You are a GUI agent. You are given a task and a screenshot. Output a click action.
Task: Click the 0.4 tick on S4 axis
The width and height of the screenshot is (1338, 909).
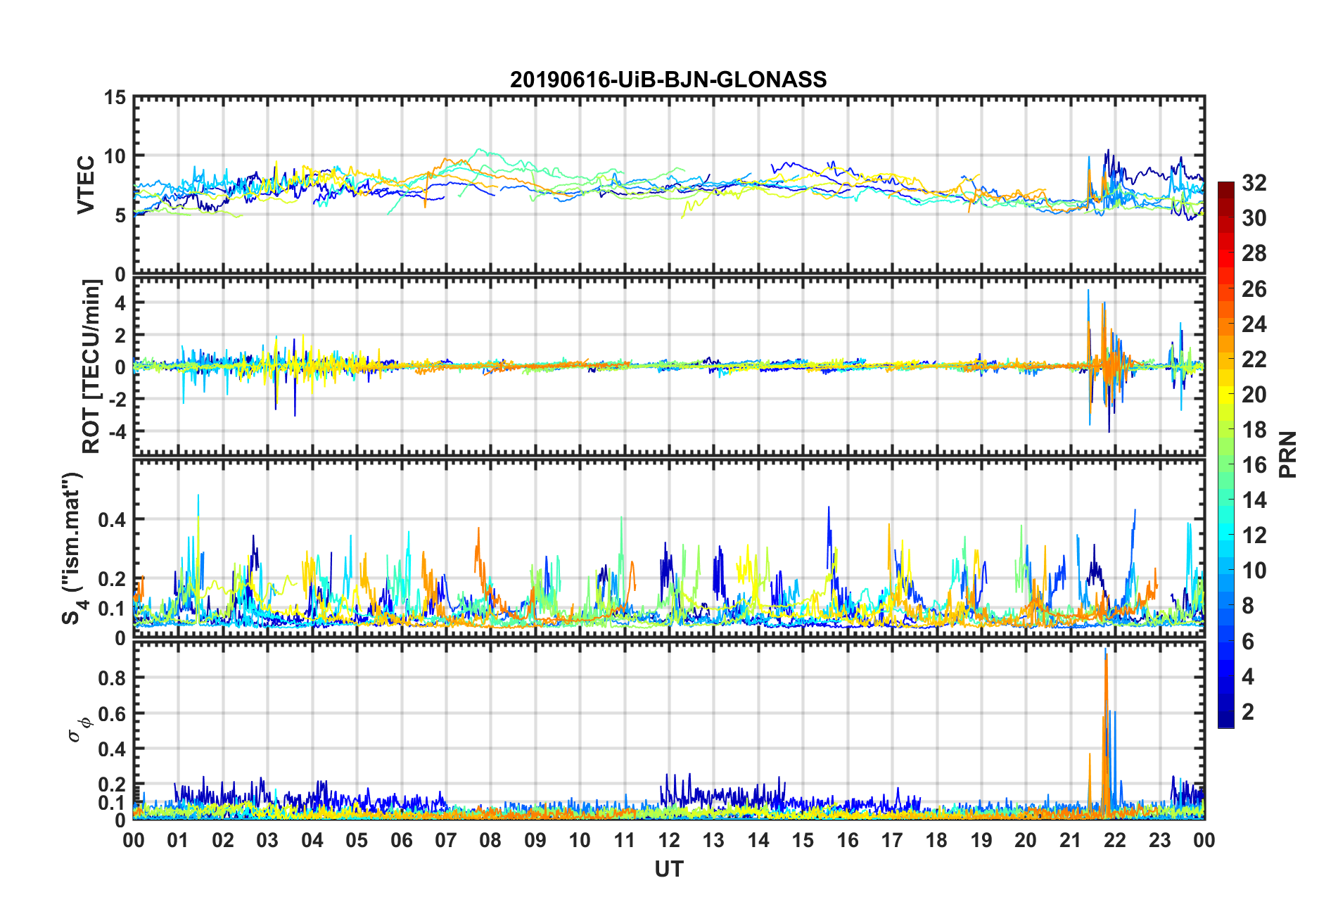tap(112, 520)
